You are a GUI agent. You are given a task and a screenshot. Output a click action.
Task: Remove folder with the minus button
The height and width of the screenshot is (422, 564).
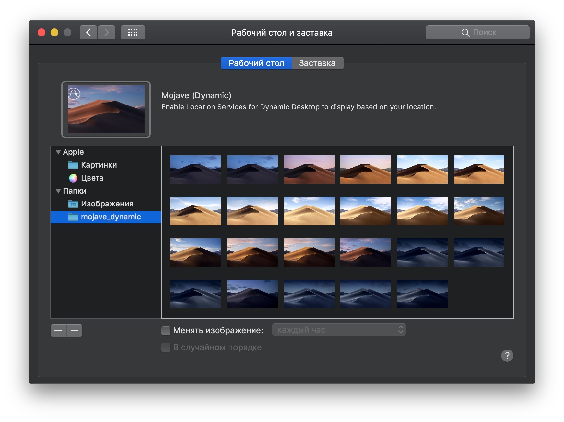tap(75, 330)
